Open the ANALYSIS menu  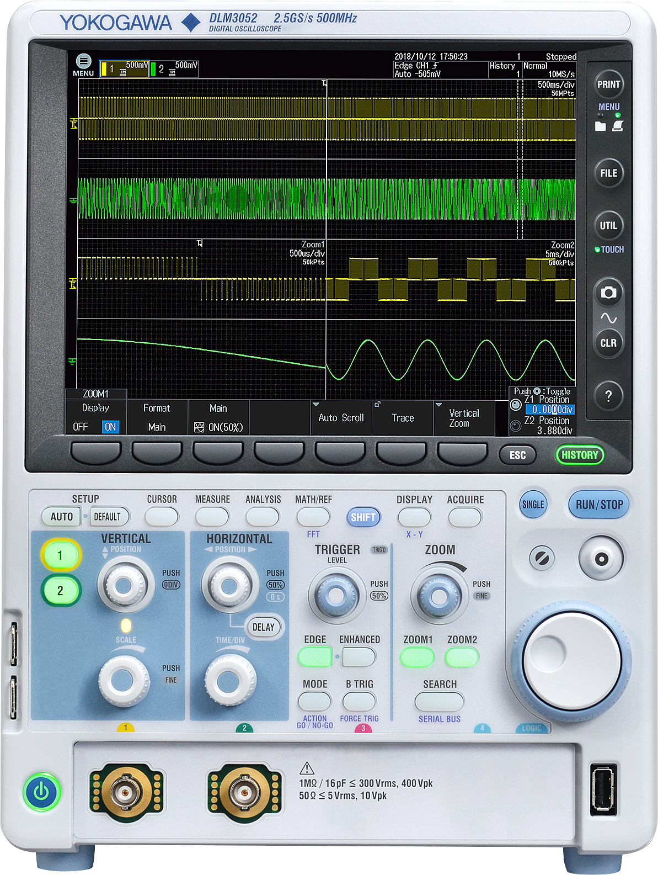pyautogui.click(x=263, y=517)
